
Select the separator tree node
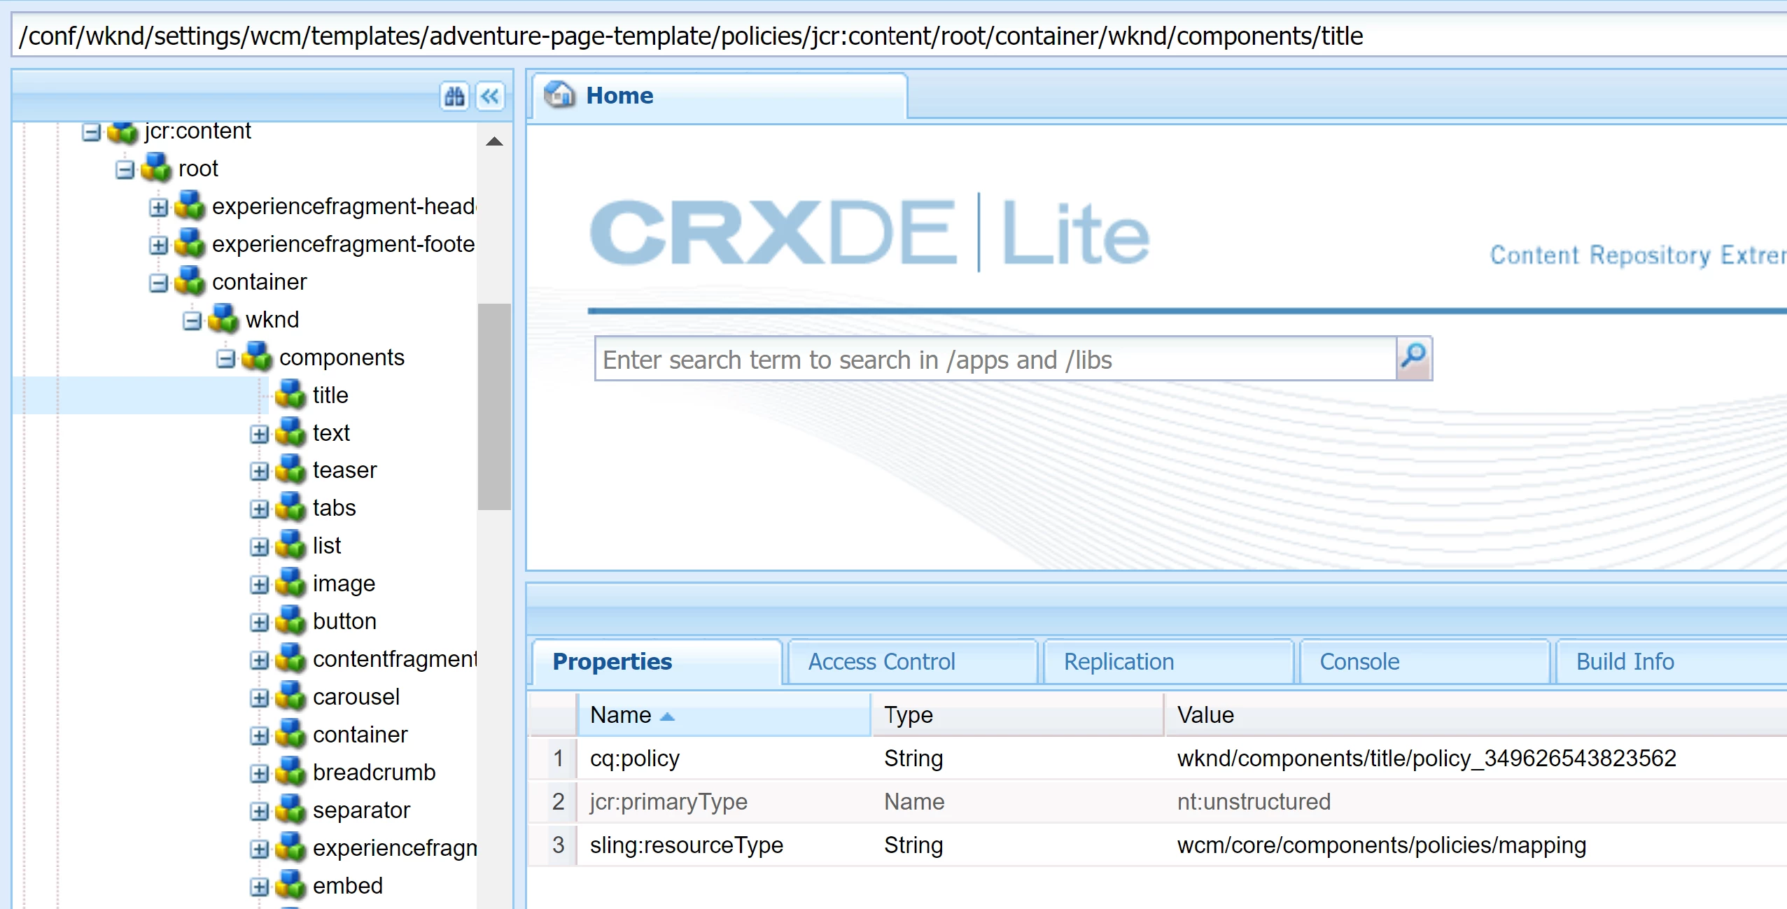(x=360, y=810)
